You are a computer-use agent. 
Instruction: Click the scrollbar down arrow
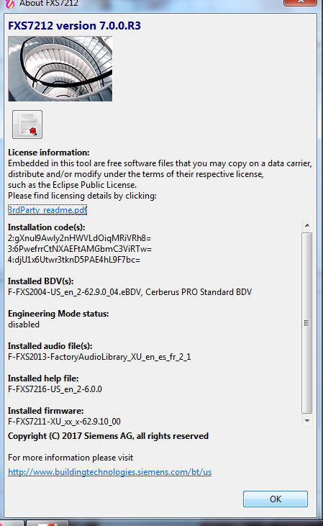(x=307, y=421)
